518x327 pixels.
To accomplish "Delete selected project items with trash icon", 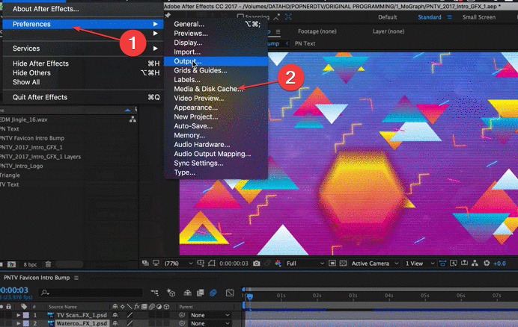I will click(x=48, y=264).
